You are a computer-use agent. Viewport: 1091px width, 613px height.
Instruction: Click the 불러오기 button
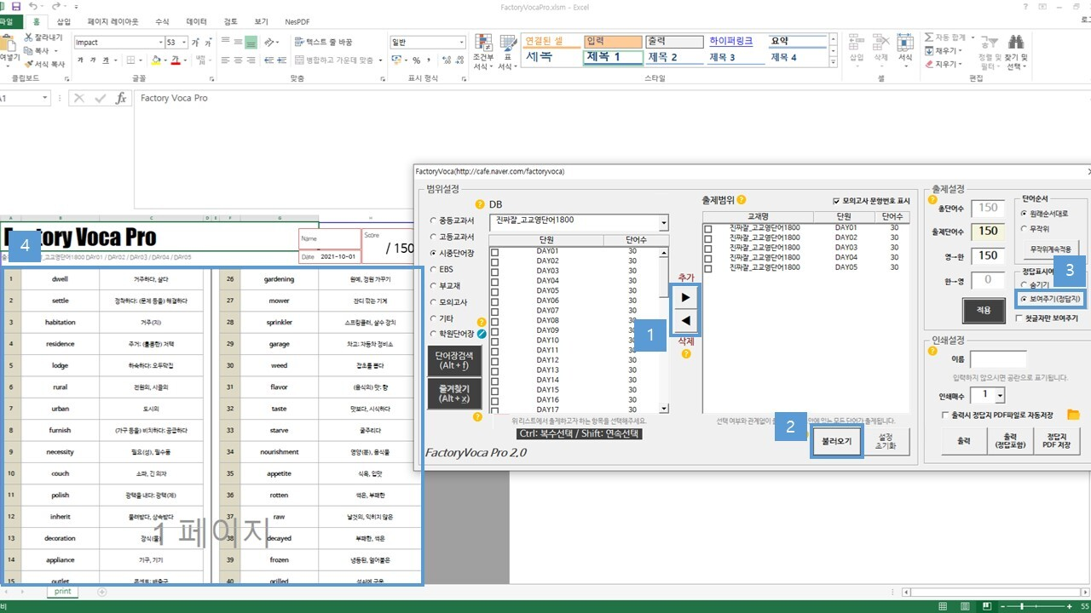[x=836, y=443]
